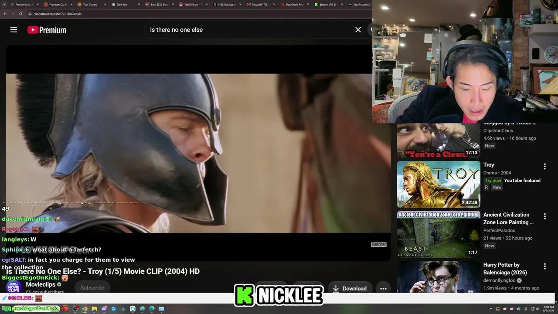Screen dimensions: 558x314
Task: Click the 'Try now' label under Troy
Action: coord(493,181)
